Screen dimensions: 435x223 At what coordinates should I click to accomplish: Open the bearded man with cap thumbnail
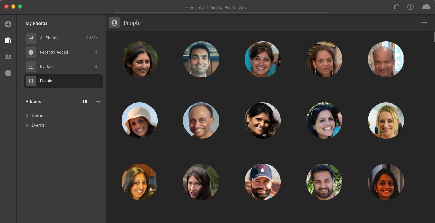coord(263,182)
